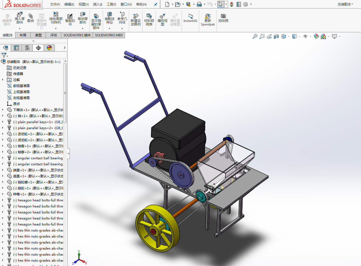
Task: Expand the 注解 annotations folder
Action: click(3, 80)
